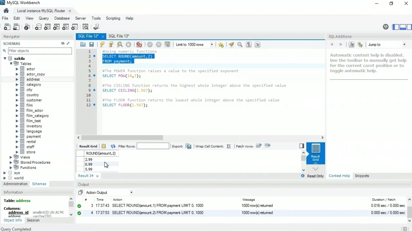Commit the transaction icon
Image resolution: width=412 pixels, height=232 pixels.
point(150,44)
